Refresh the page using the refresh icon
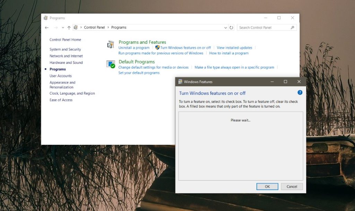This screenshot has width=355, height=211. coord(231,27)
